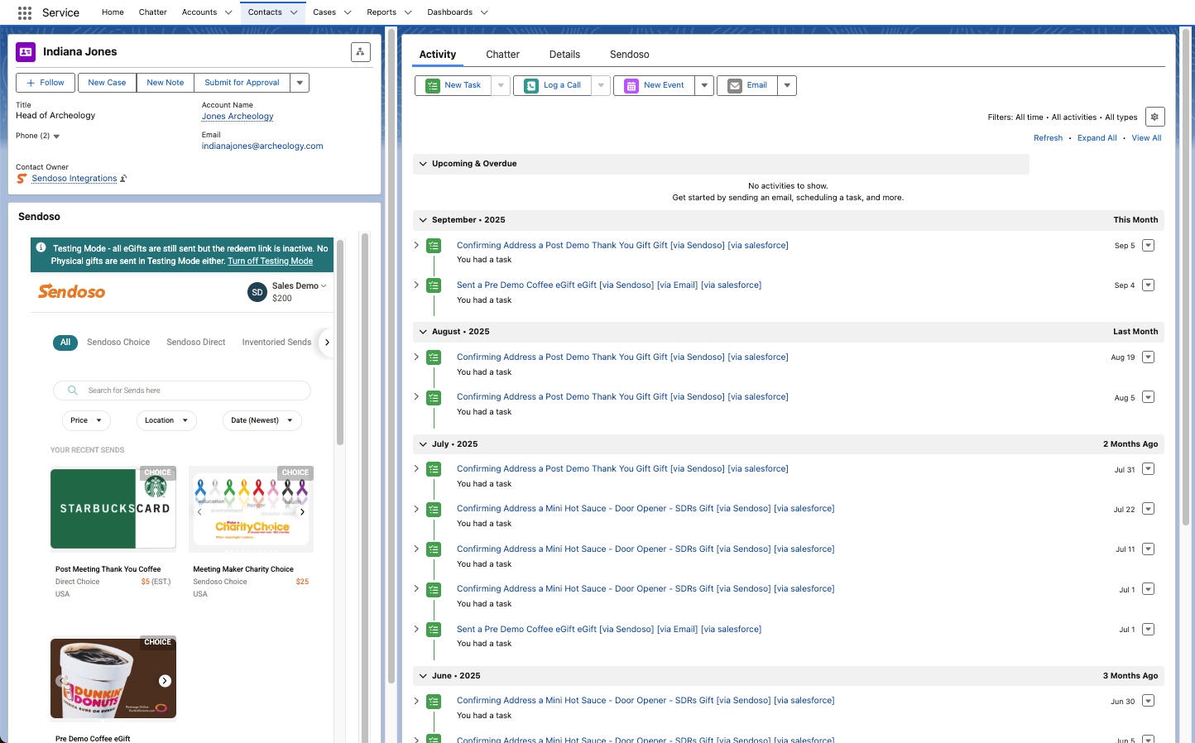Select the Sendoso Choice category tab

118,343
